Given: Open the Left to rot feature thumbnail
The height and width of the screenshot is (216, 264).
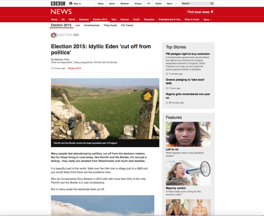Looking at the screenshot, I should click(188, 134).
